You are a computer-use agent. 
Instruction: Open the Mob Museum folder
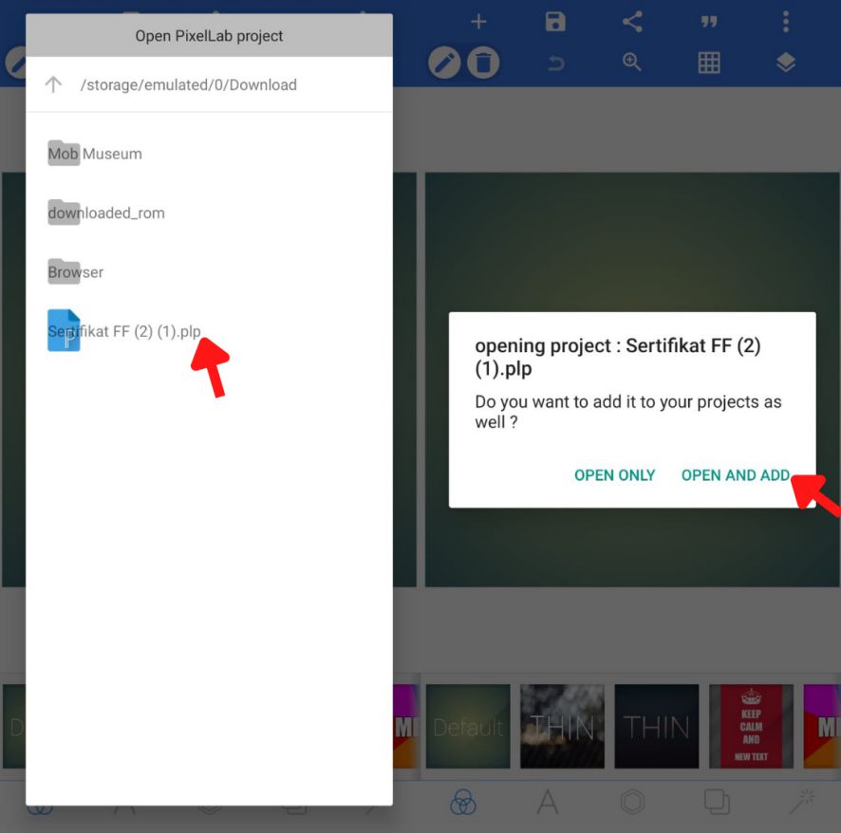(x=95, y=154)
